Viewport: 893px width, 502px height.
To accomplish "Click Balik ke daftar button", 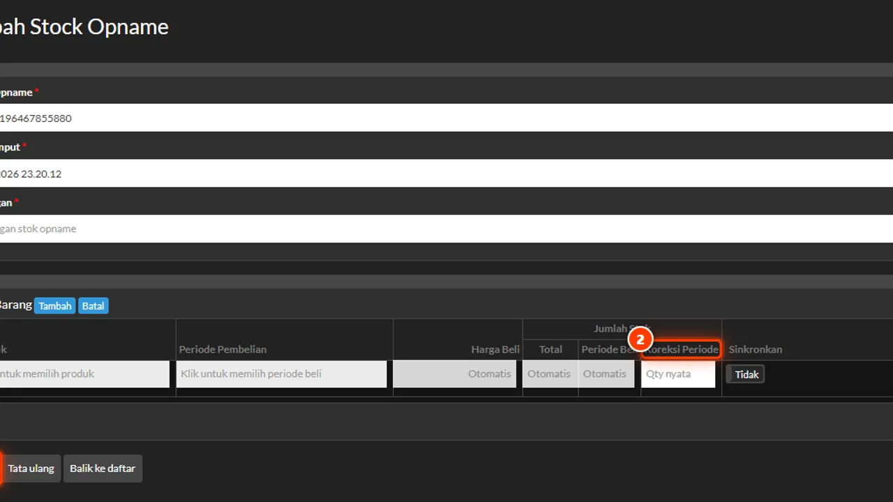I will click(x=103, y=469).
